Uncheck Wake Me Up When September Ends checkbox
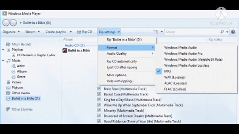 tap(99, 105)
